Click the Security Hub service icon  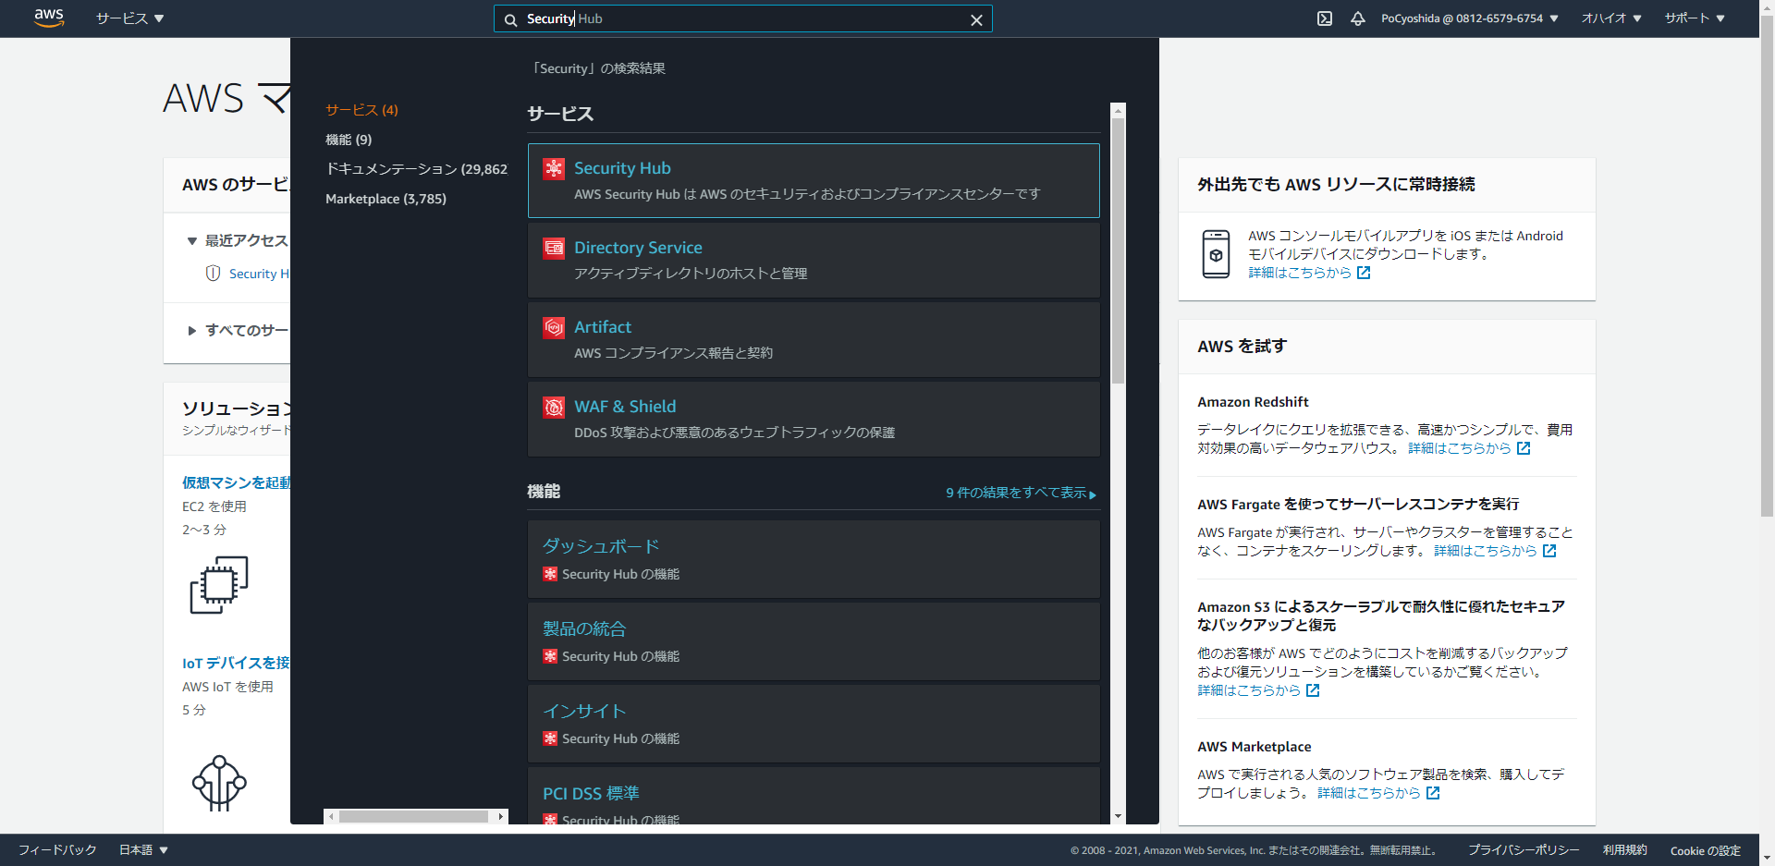554,168
